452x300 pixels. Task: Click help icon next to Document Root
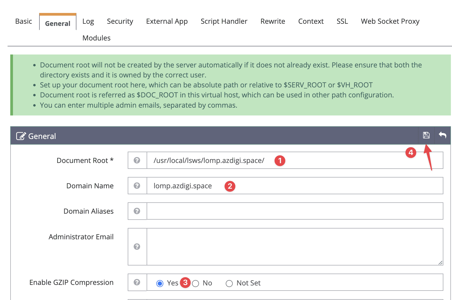[x=137, y=160]
